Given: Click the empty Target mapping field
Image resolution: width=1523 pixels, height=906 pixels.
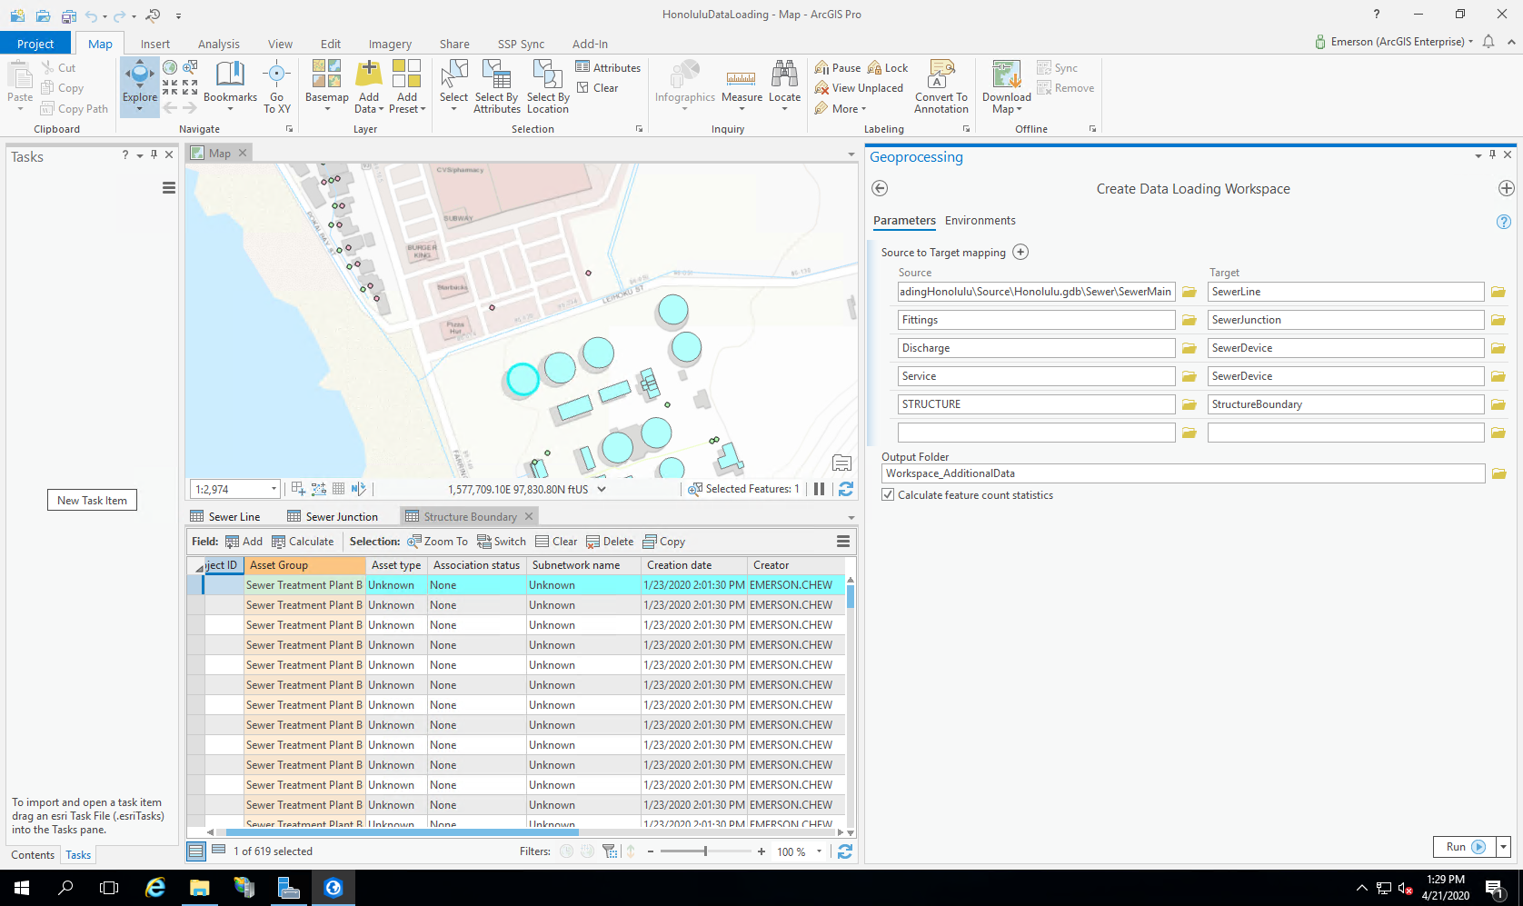Looking at the screenshot, I should [x=1346, y=433].
